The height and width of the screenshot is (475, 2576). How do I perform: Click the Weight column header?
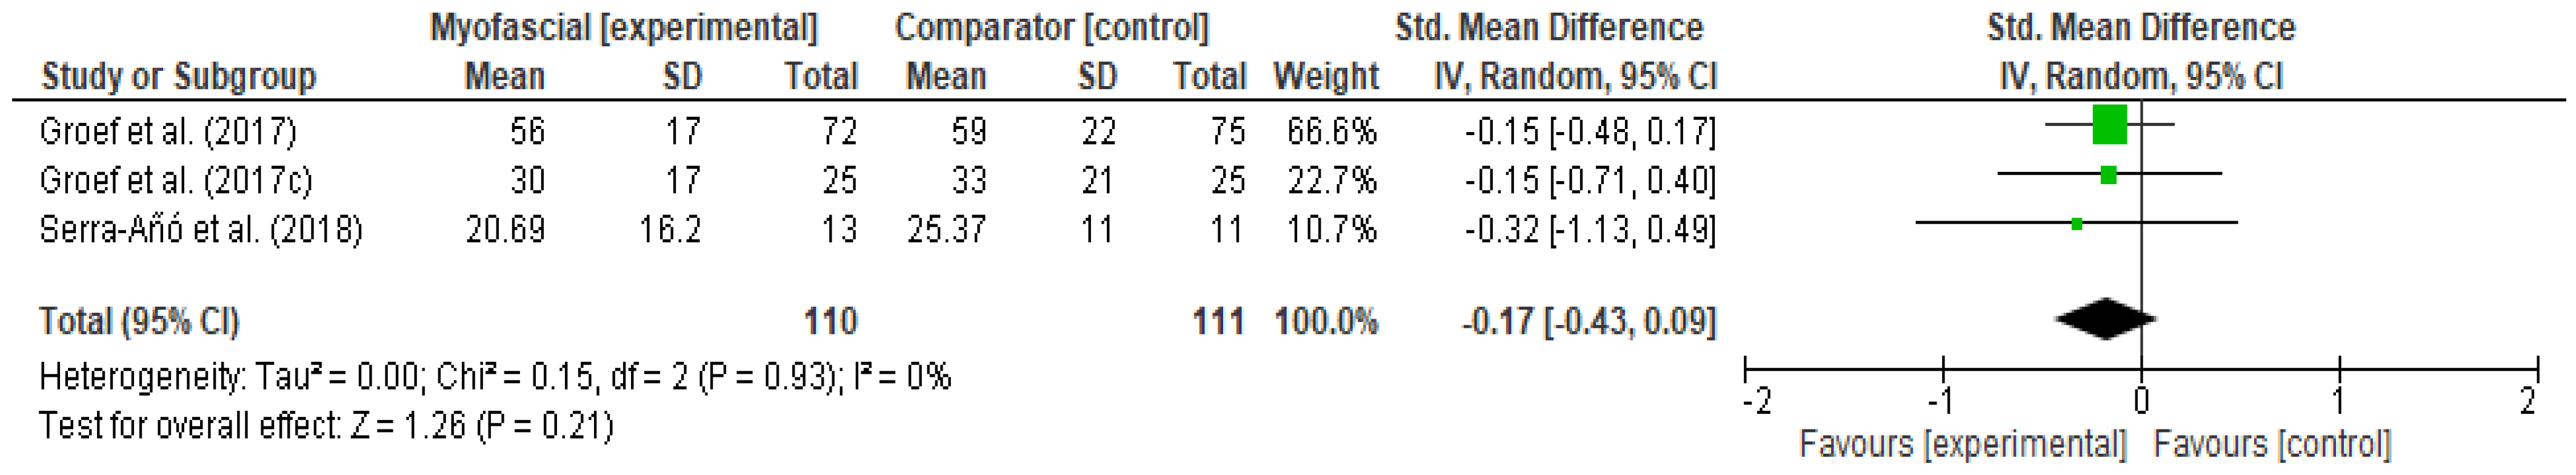coord(1326,76)
